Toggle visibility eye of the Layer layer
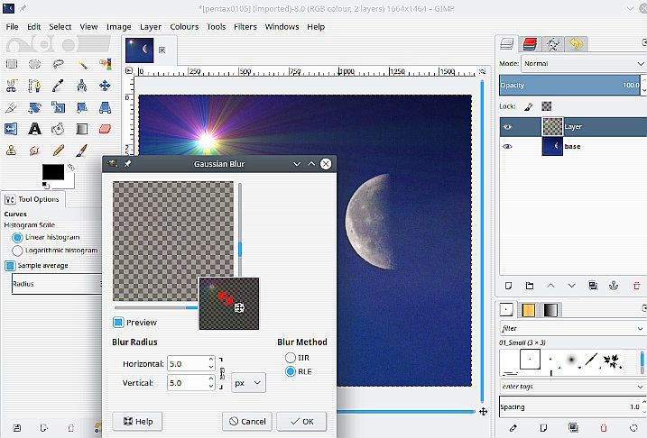The image size is (647, 438). (x=507, y=127)
